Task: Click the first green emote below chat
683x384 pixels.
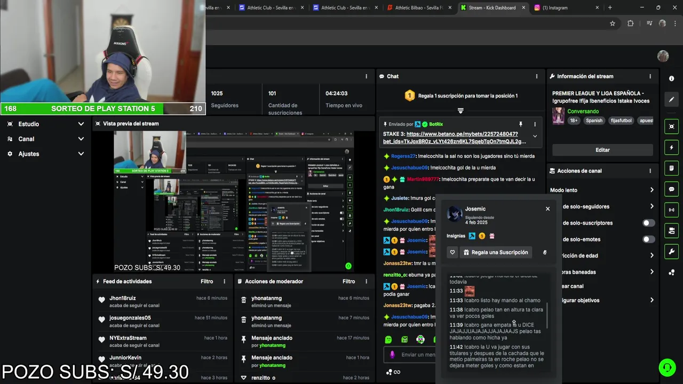Action: (388, 339)
